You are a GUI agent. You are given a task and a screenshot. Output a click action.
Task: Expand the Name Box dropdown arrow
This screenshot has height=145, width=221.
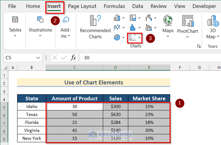(38, 58)
